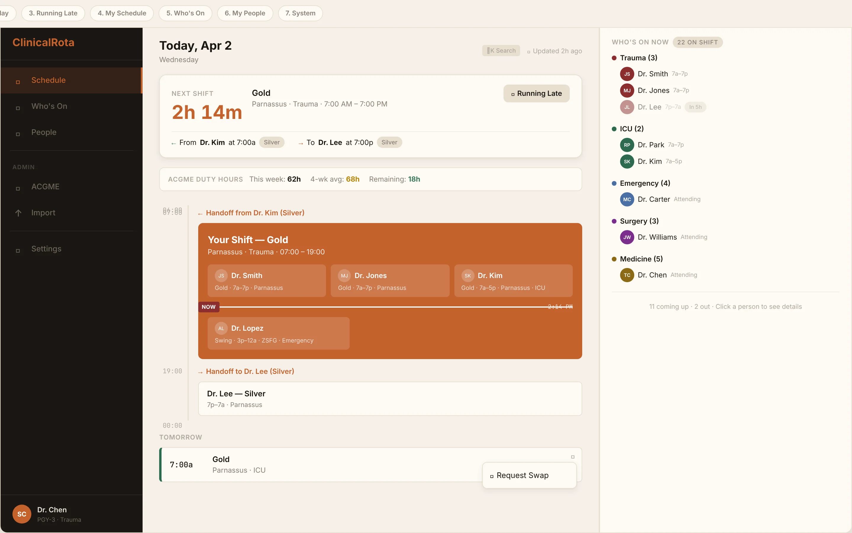
Task: Open the menu icon on tomorrow's Gold shift
Action: pyautogui.click(x=572, y=457)
